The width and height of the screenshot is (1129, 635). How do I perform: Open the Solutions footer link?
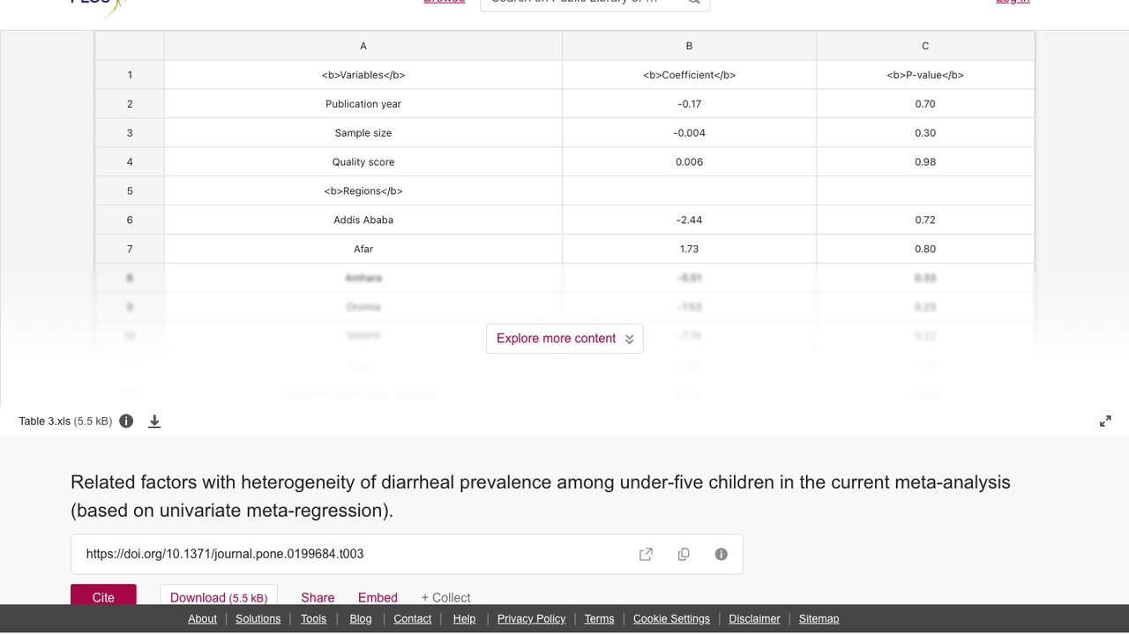point(258,619)
